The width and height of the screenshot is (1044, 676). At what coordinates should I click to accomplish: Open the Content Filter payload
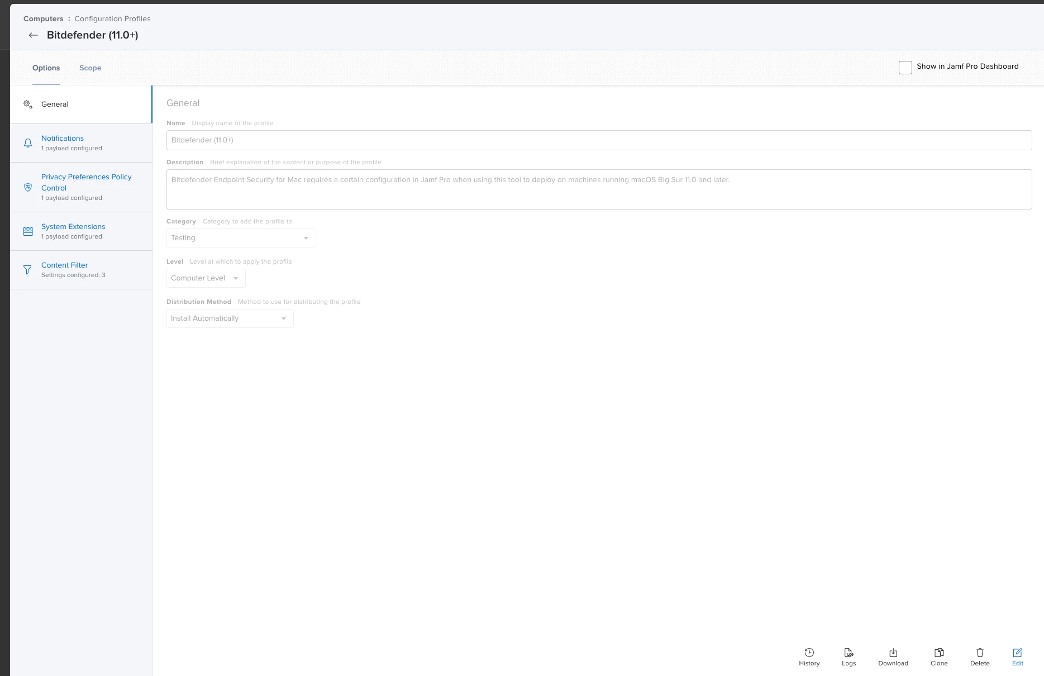(81, 270)
